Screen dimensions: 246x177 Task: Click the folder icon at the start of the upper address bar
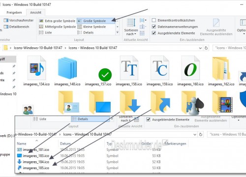(x=6, y=48)
